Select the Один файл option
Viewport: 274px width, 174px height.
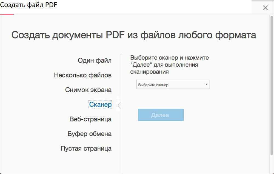click(x=95, y=60)
